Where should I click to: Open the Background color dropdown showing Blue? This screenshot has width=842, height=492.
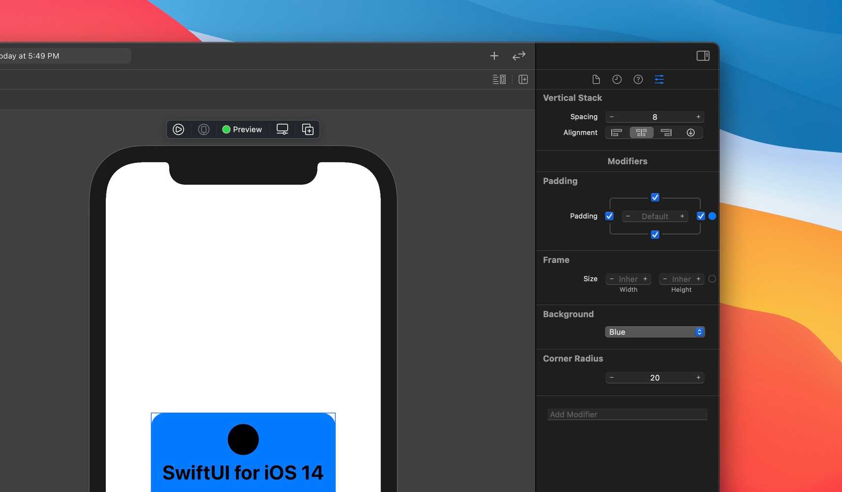(x=654, y=332)
